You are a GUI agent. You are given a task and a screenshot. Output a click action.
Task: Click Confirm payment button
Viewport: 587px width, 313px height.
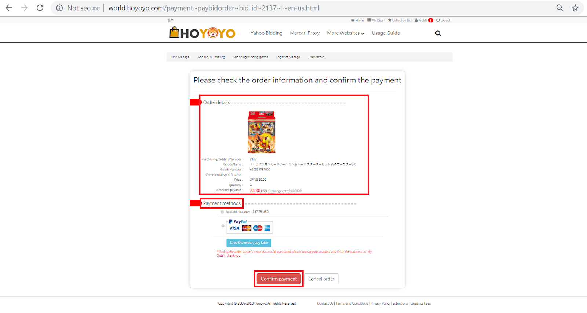coord(279,279)
